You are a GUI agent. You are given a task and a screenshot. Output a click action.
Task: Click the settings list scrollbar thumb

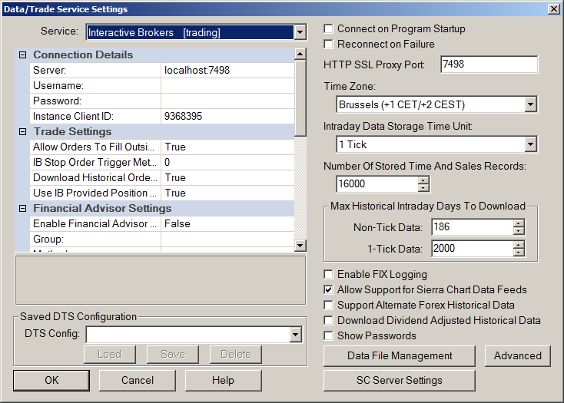(x=300, y=98)
